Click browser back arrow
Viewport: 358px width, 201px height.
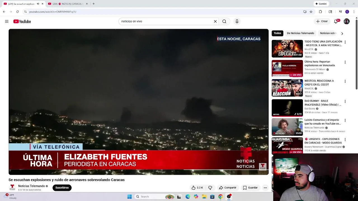tap(4, 12)
